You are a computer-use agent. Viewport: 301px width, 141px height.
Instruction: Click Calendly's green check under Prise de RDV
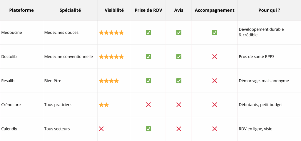[148, 129]
